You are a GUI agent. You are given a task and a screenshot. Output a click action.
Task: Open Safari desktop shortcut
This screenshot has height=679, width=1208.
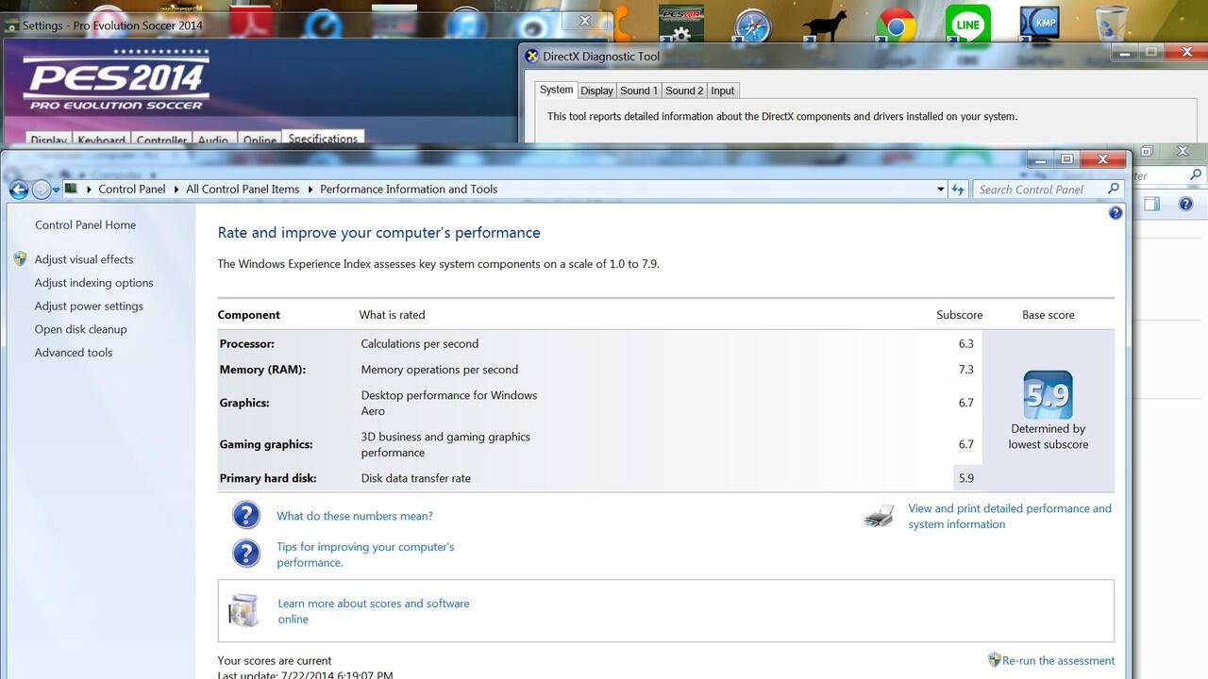752,25
